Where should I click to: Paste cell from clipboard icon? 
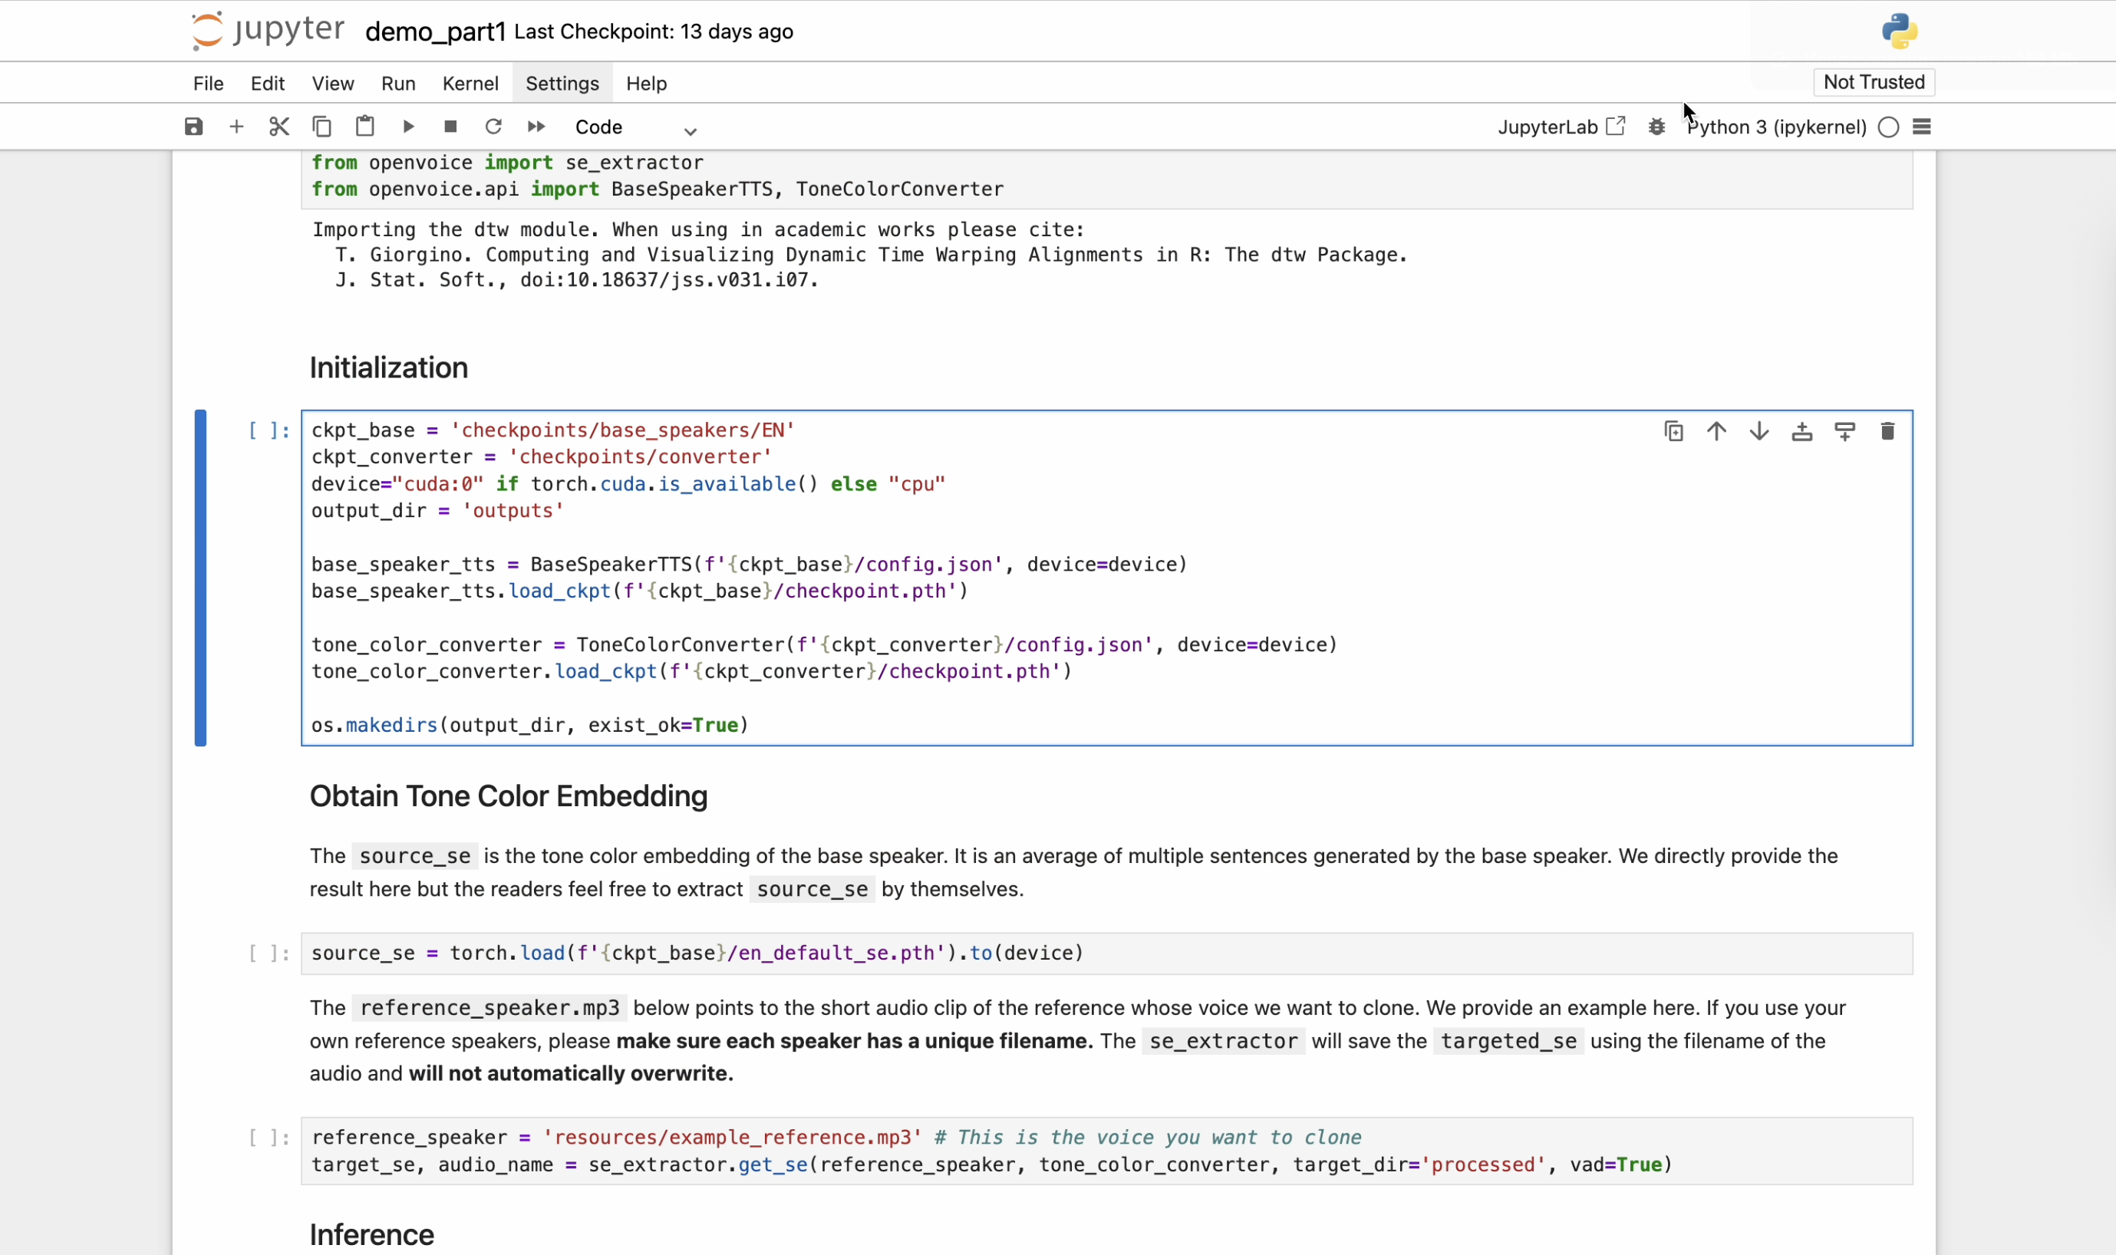tap(364, 127)
